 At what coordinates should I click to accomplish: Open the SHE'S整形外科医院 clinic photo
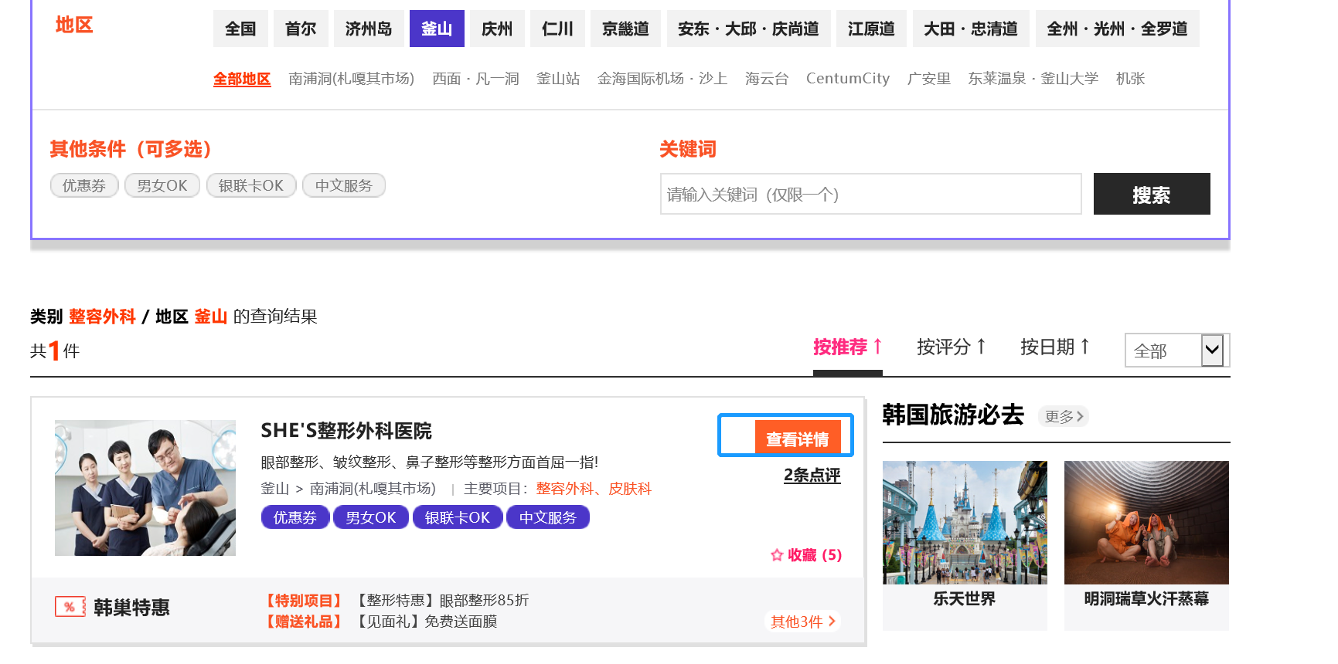click(145, 488)
